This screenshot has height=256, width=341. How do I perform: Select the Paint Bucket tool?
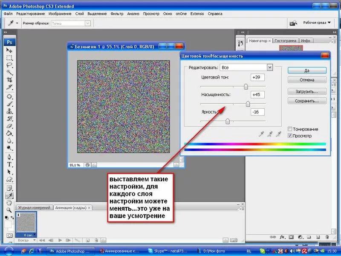click(9, 133)
